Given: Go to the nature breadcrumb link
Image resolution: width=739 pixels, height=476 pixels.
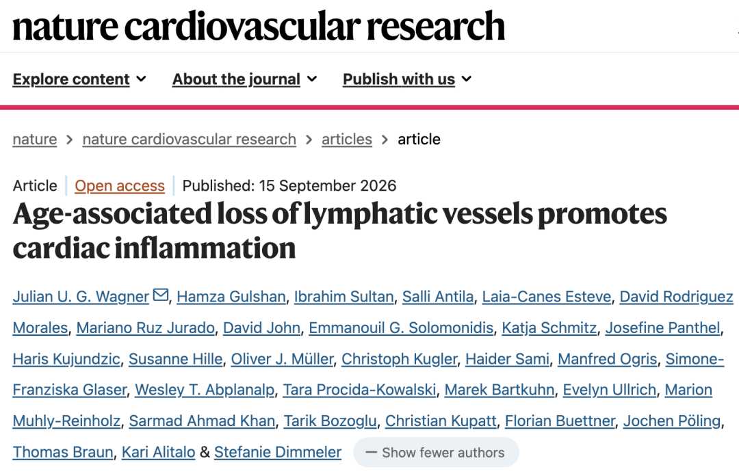Looking at the screenshot, I should click(35, 140).
